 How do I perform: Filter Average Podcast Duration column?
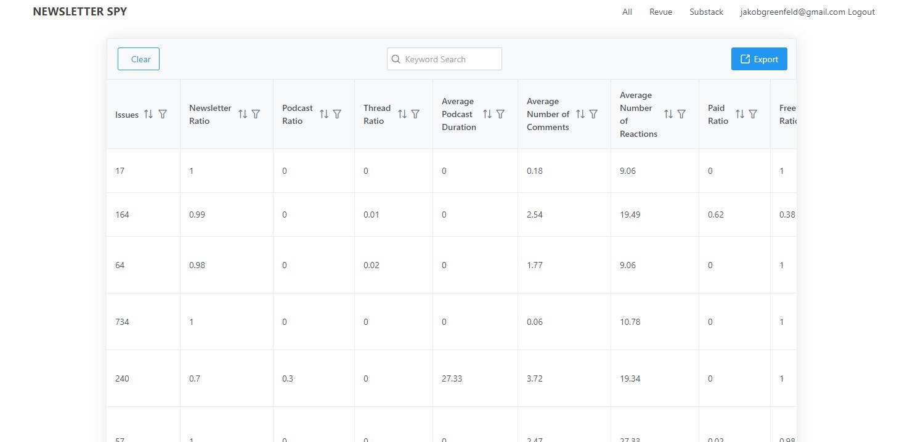[500, 114]
